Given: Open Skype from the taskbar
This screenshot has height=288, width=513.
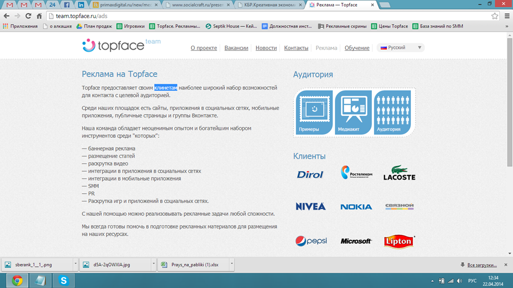Looking at the screenshot, I should pos(64,281).
